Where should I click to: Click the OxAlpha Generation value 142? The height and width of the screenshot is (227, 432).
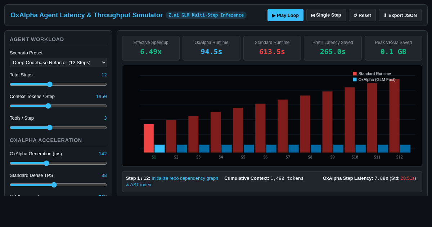(x=103, y=154)
